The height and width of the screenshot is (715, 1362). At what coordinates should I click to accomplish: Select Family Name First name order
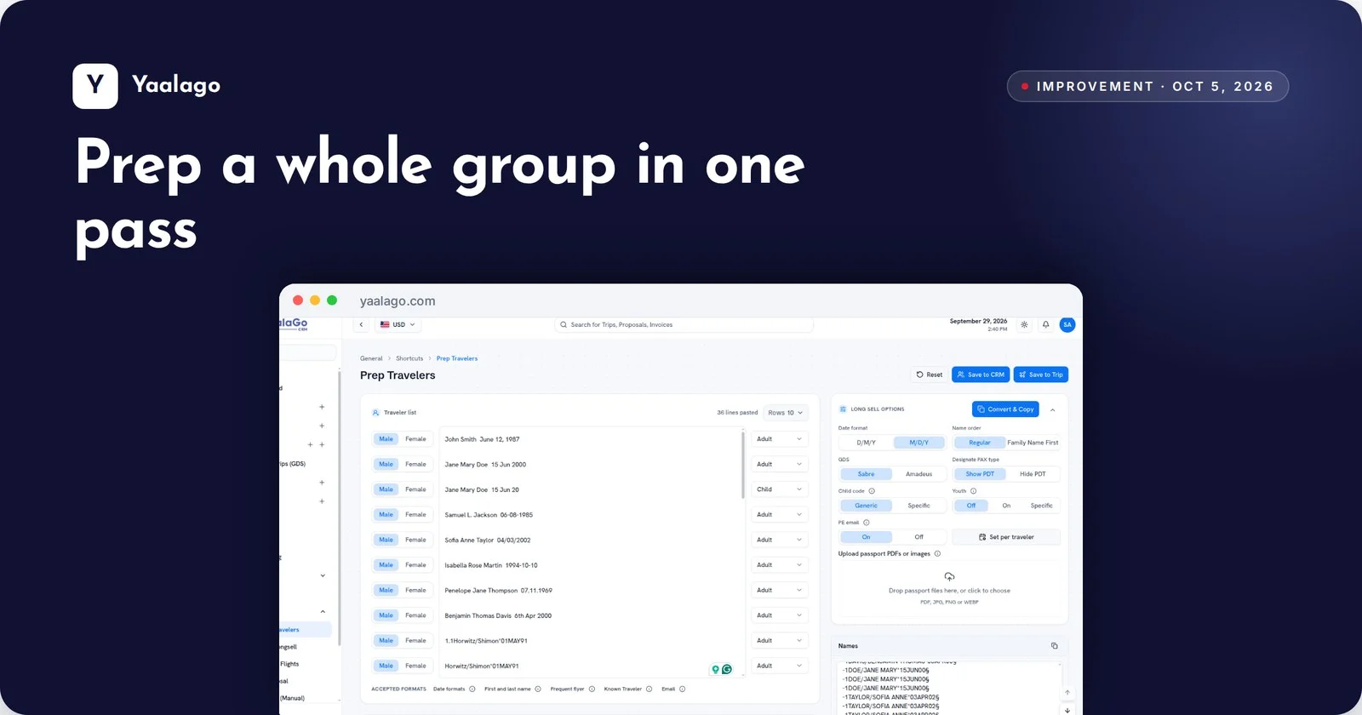(1033, 443)
